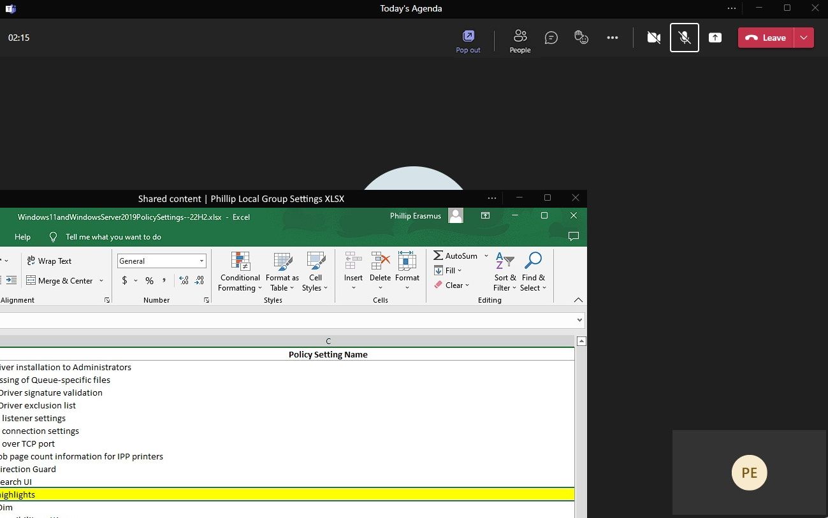Click the Sort & Filter icon

click(x=505, y=261)
